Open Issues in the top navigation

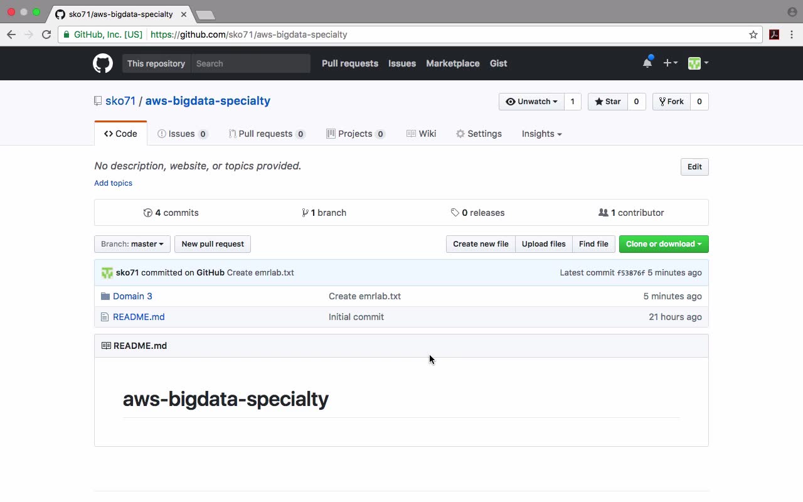tap(402, 63)
